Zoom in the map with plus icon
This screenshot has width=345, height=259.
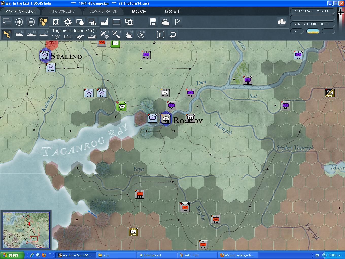click(x=19, y=22)
